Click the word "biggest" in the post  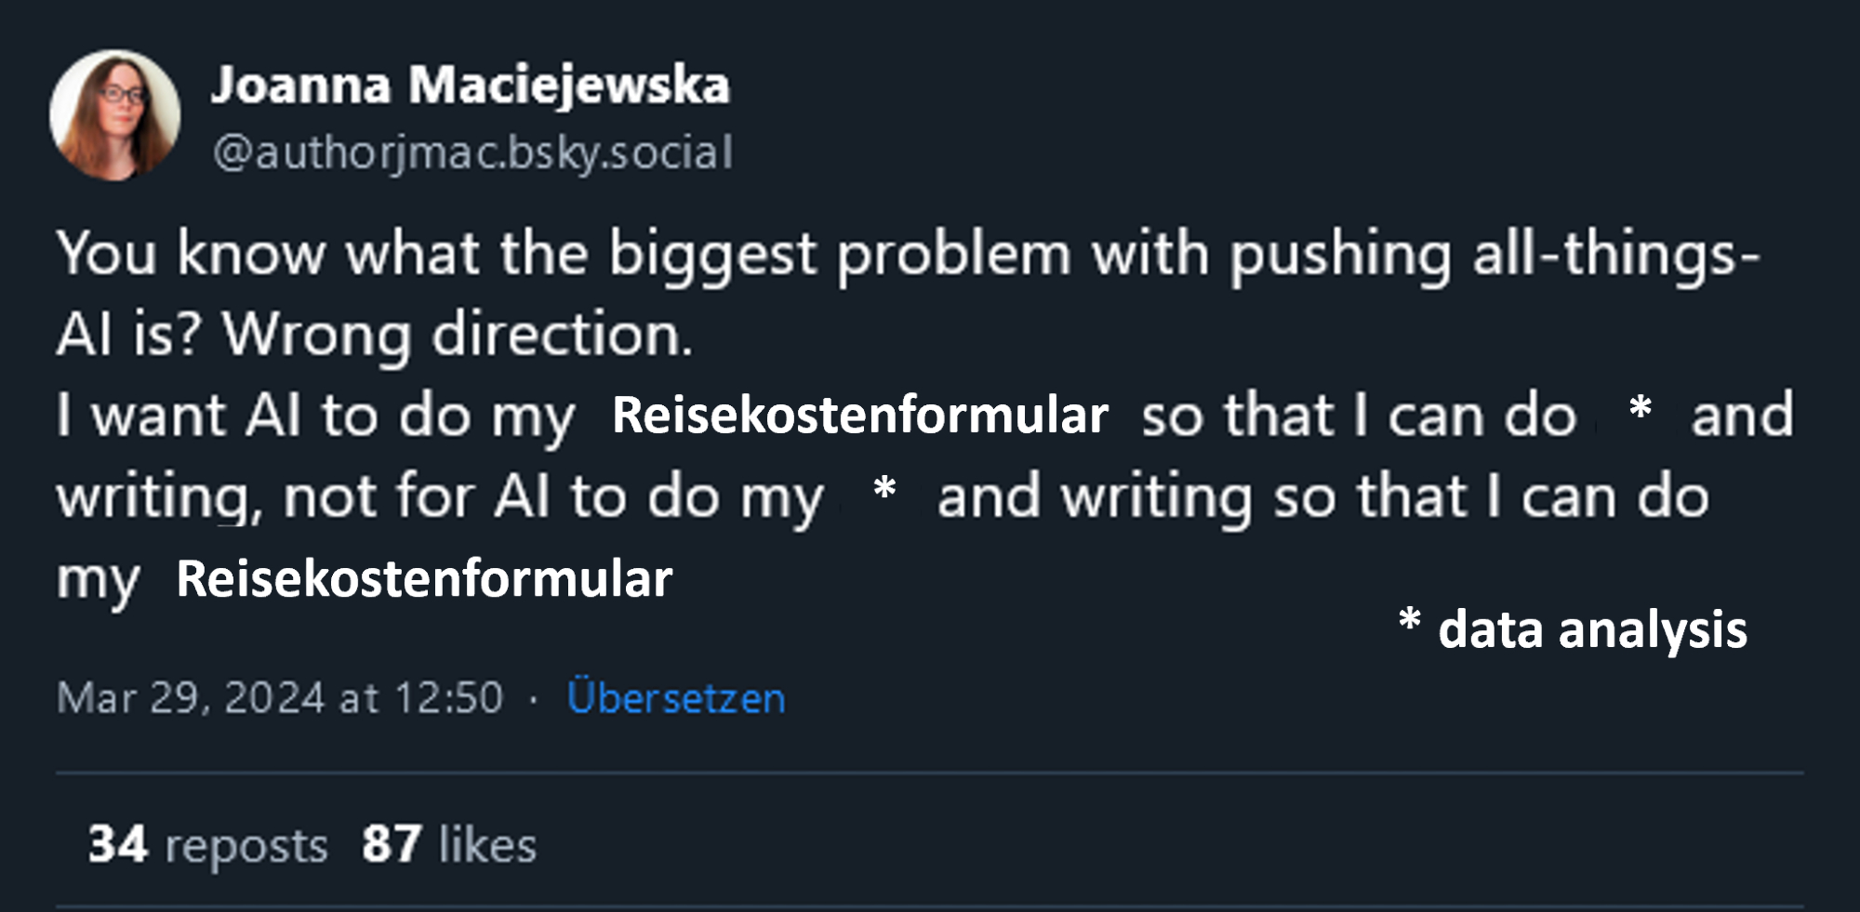pyautogui.click(x=712, y=254)
